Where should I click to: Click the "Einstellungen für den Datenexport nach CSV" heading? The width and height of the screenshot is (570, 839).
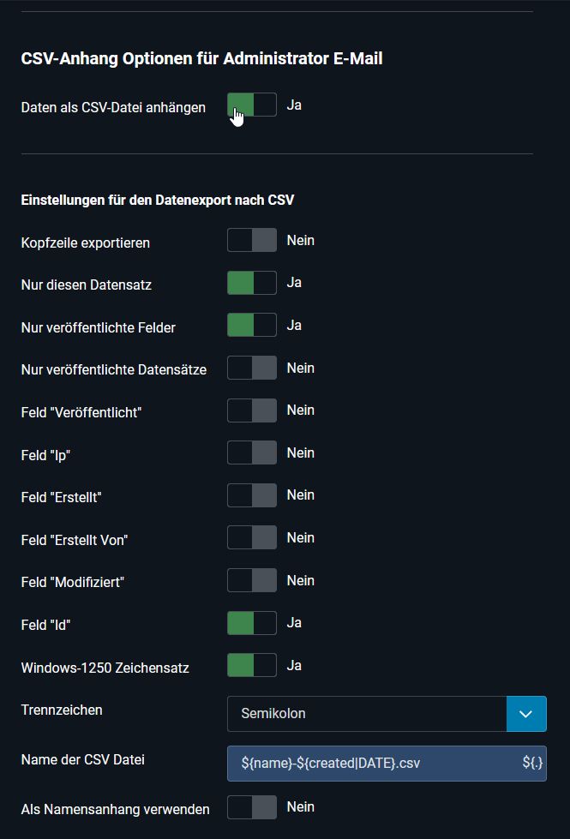(x=158, y=200)
